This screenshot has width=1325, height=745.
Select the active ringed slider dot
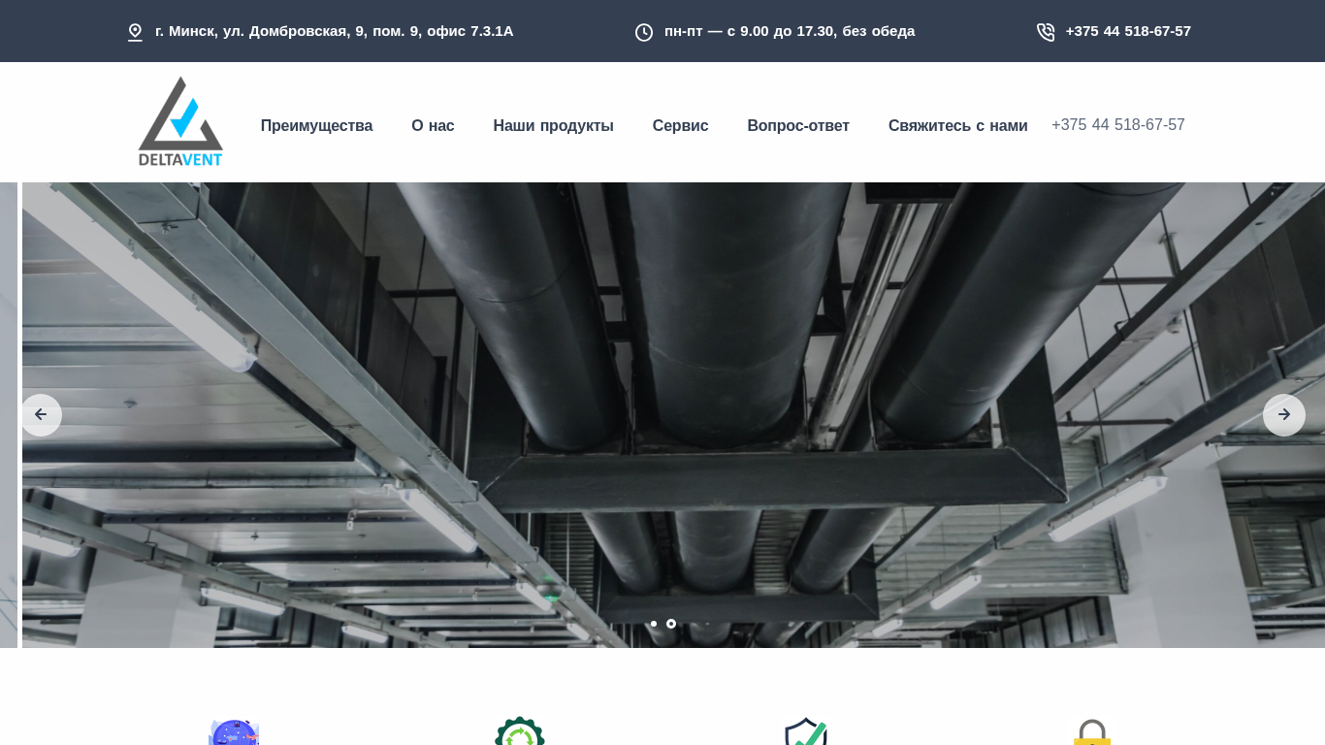[671, 624]
